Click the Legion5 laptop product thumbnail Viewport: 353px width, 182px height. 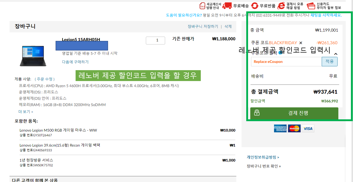pos(32,56)
